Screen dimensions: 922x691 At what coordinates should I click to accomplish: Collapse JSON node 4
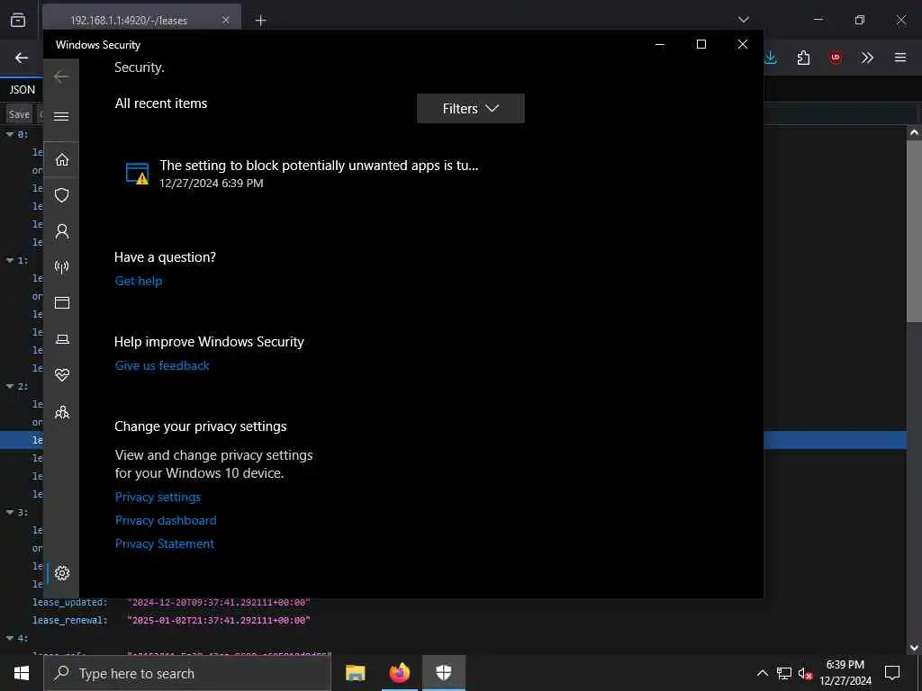coord(10,638)
